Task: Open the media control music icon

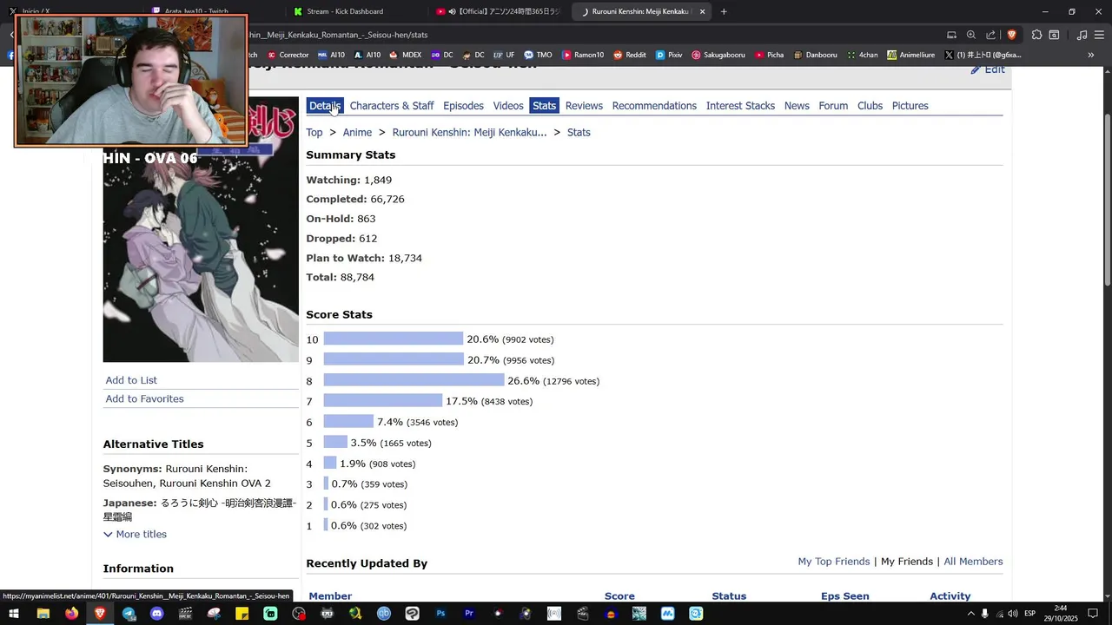Action: pyautogui.click(x=1082, y=35)
